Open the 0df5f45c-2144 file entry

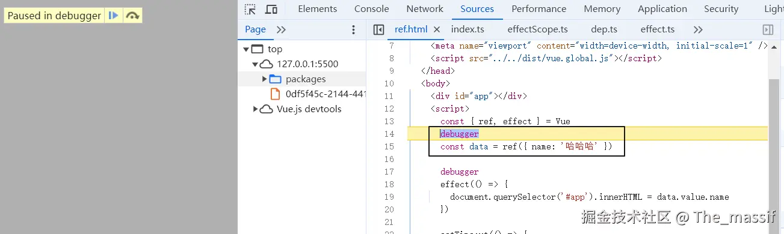click(x=326, y=94)
